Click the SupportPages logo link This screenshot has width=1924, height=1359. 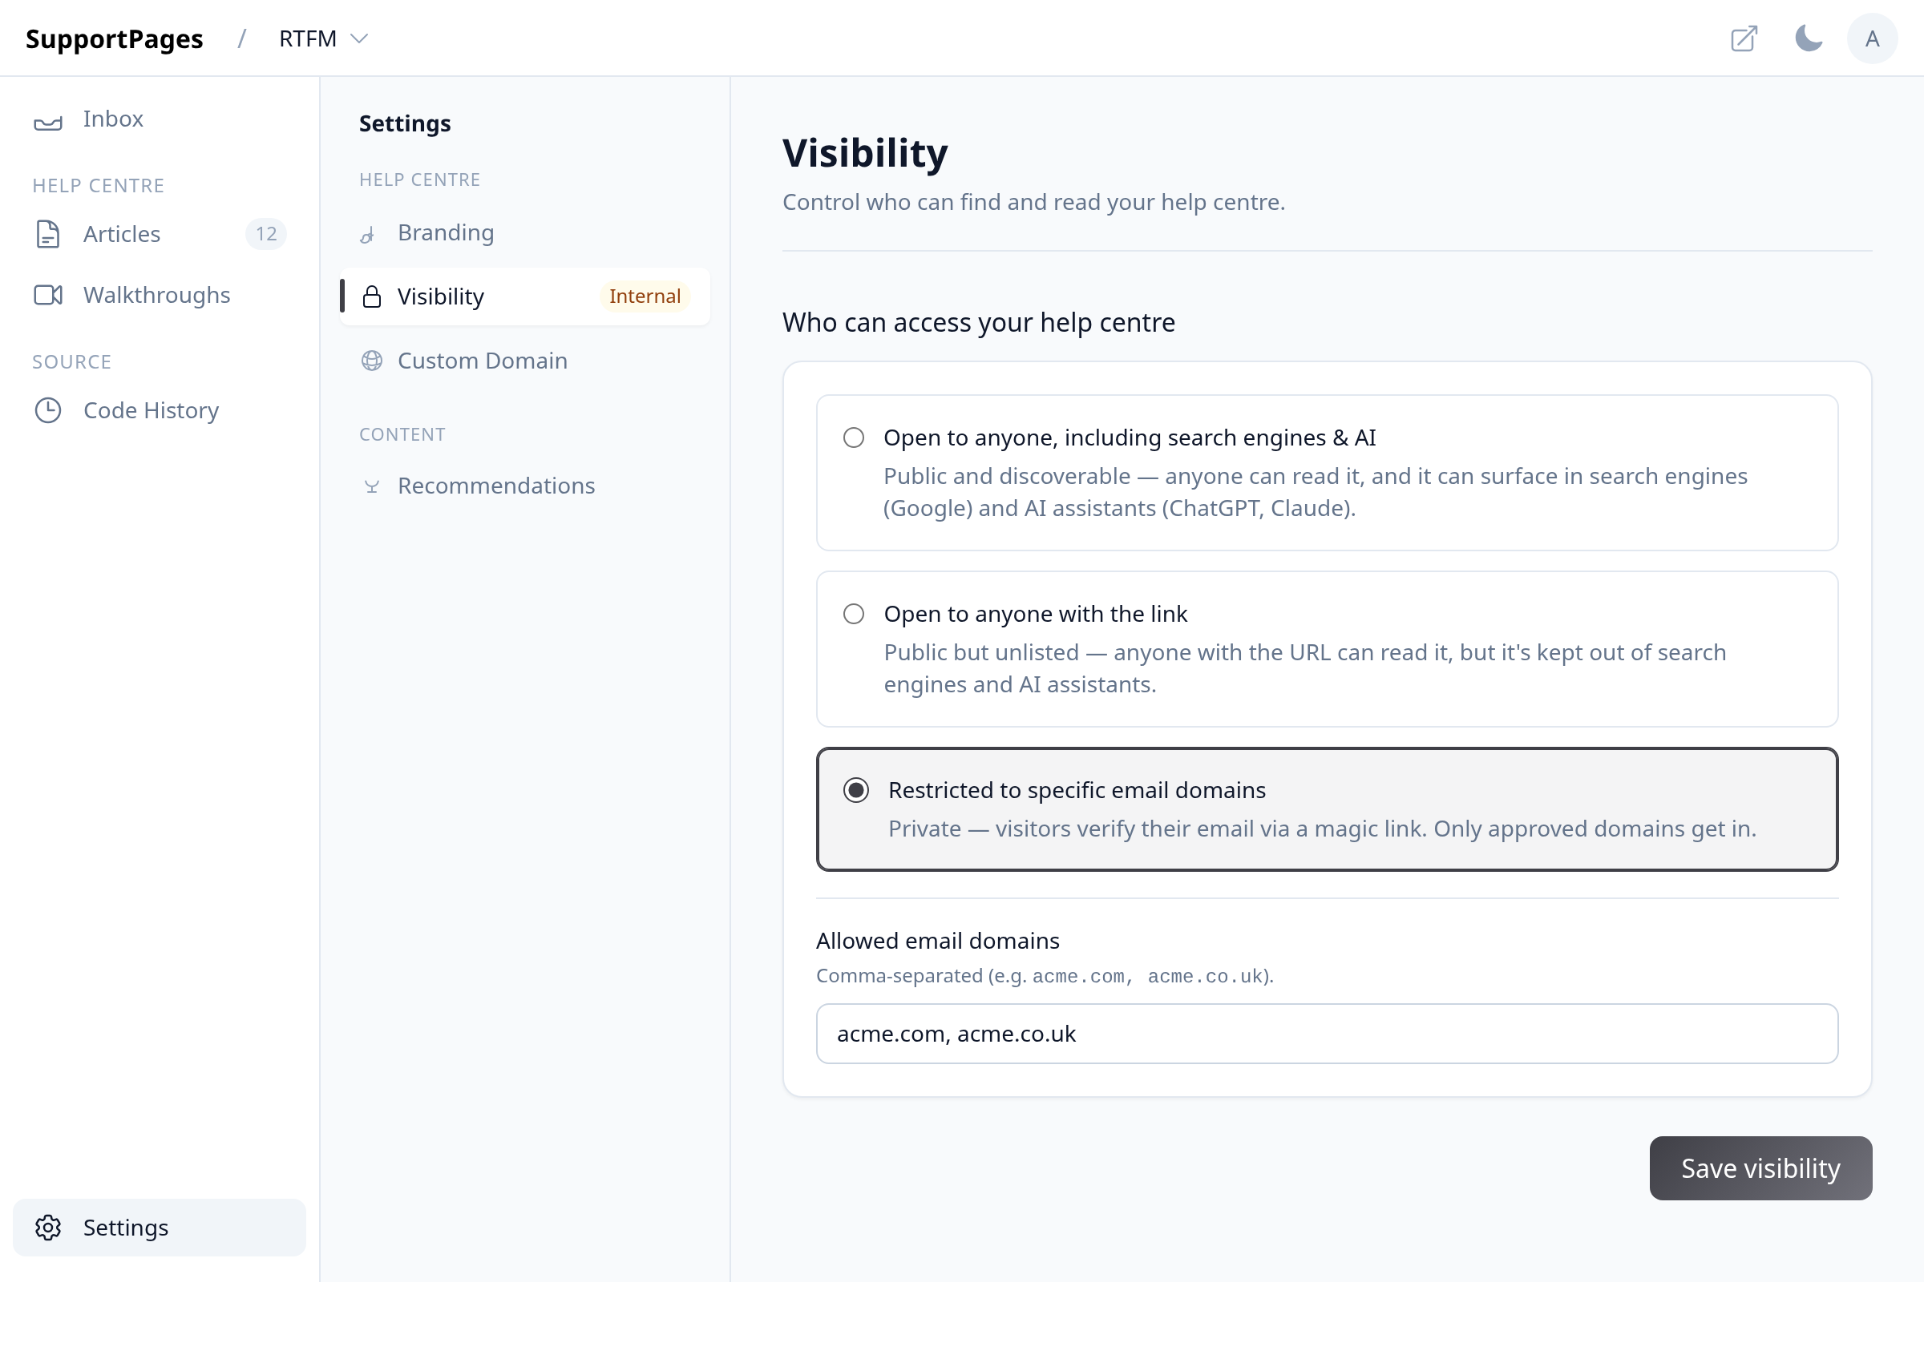tap(114, 38)
